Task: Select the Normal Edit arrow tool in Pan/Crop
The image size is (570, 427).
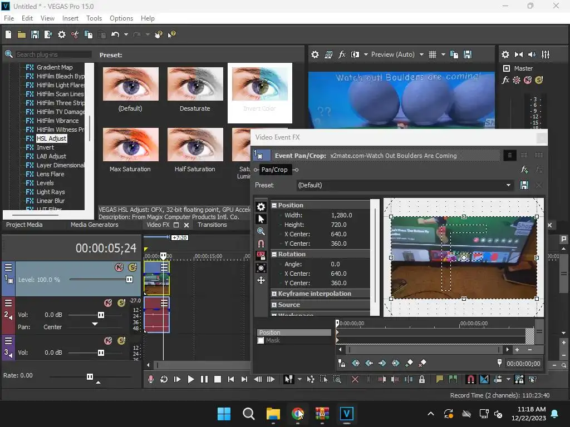Action: [x=261, y=219]
